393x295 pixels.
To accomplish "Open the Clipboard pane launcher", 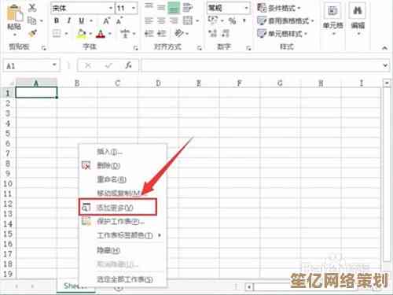I will [x=44, y=48].
